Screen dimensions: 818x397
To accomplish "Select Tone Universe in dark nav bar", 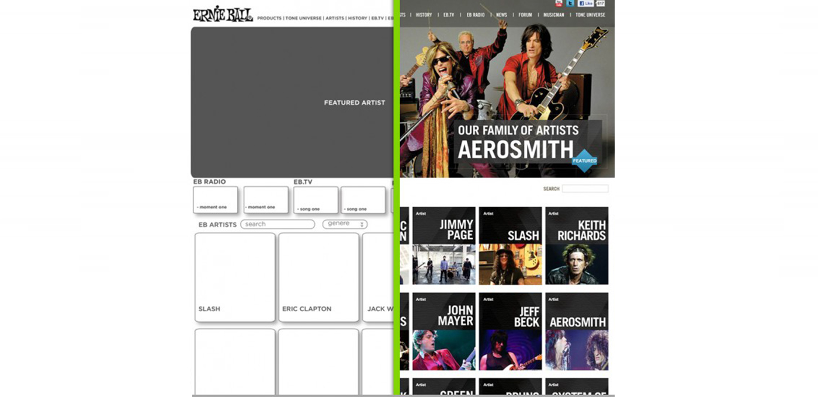I will [590, 15].
